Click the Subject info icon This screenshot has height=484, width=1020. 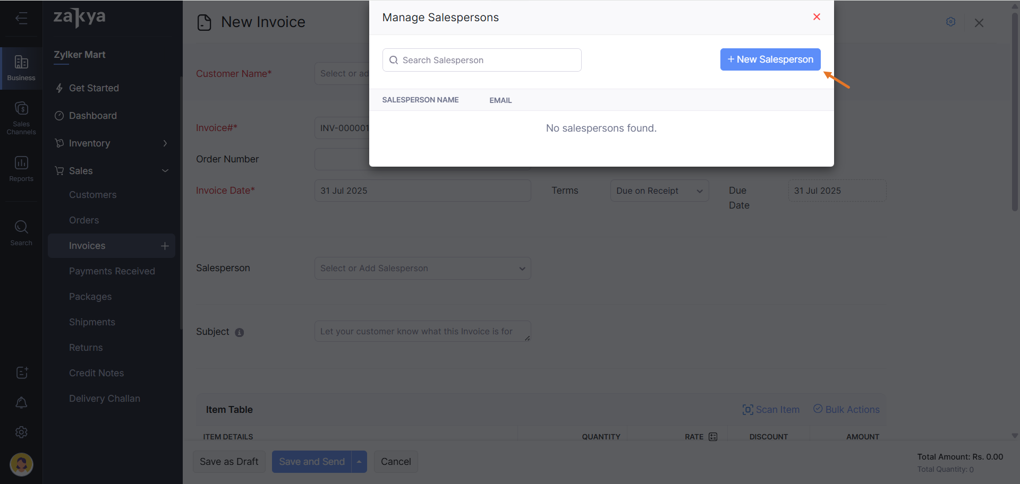click(x=240, y=332)
